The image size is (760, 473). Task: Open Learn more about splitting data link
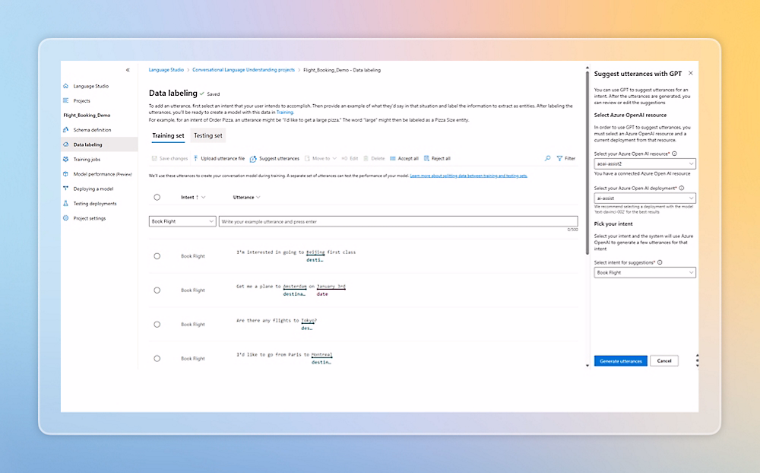pos(468,176)
